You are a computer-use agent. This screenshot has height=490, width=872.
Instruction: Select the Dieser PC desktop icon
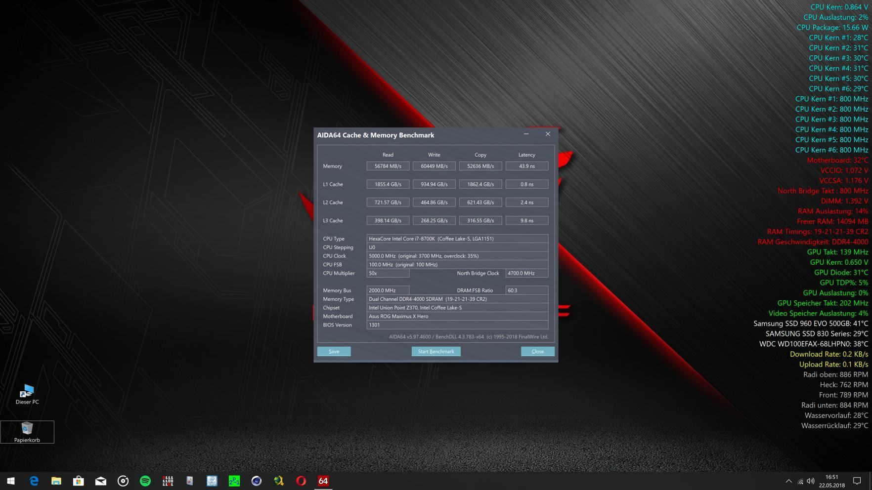27,394
